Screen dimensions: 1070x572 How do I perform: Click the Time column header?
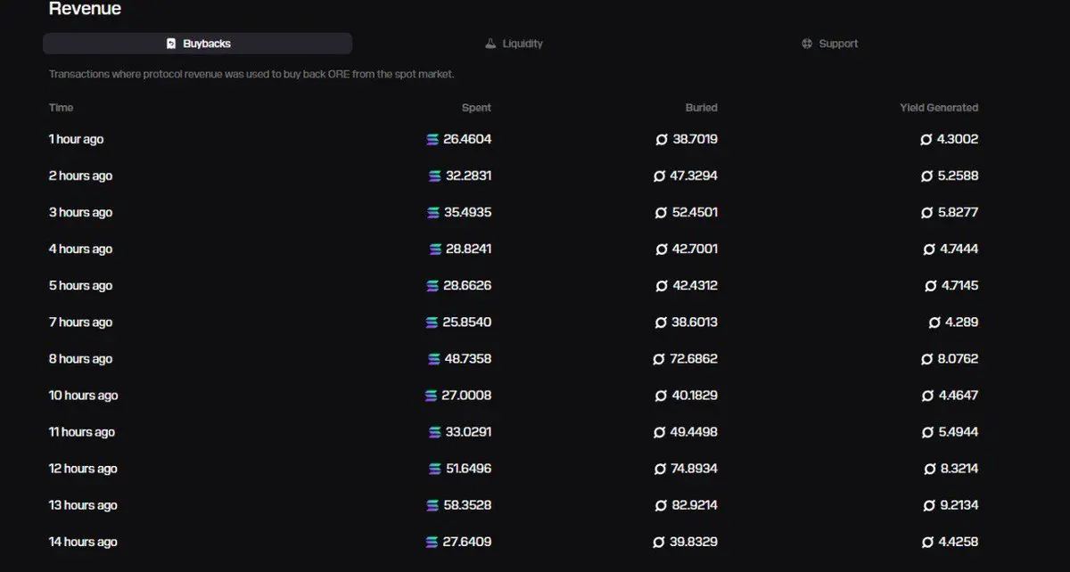click(x=61, y=108)
